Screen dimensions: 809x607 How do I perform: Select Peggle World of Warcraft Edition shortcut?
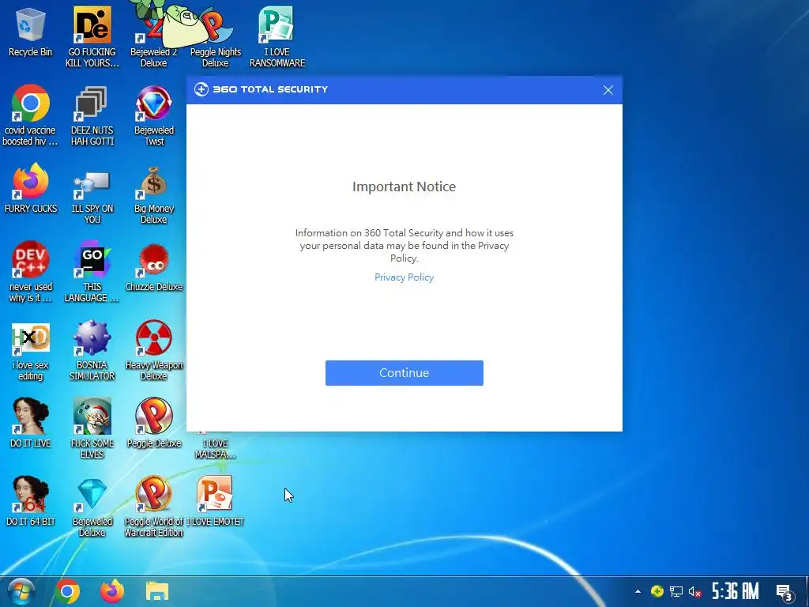coord(154,507)
